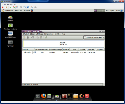Click the blue icon right of the clock
This screenshot has width=125, height=104.
point(122,11)
